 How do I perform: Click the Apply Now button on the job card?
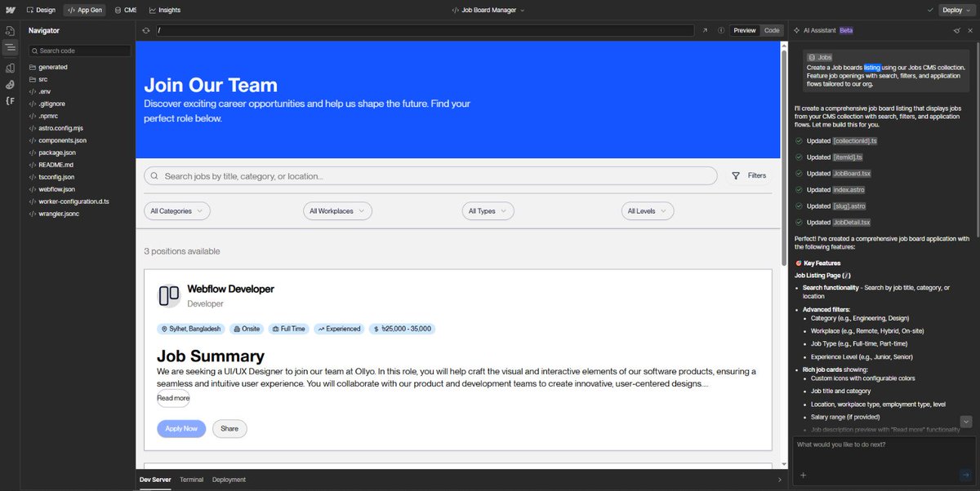181,428
